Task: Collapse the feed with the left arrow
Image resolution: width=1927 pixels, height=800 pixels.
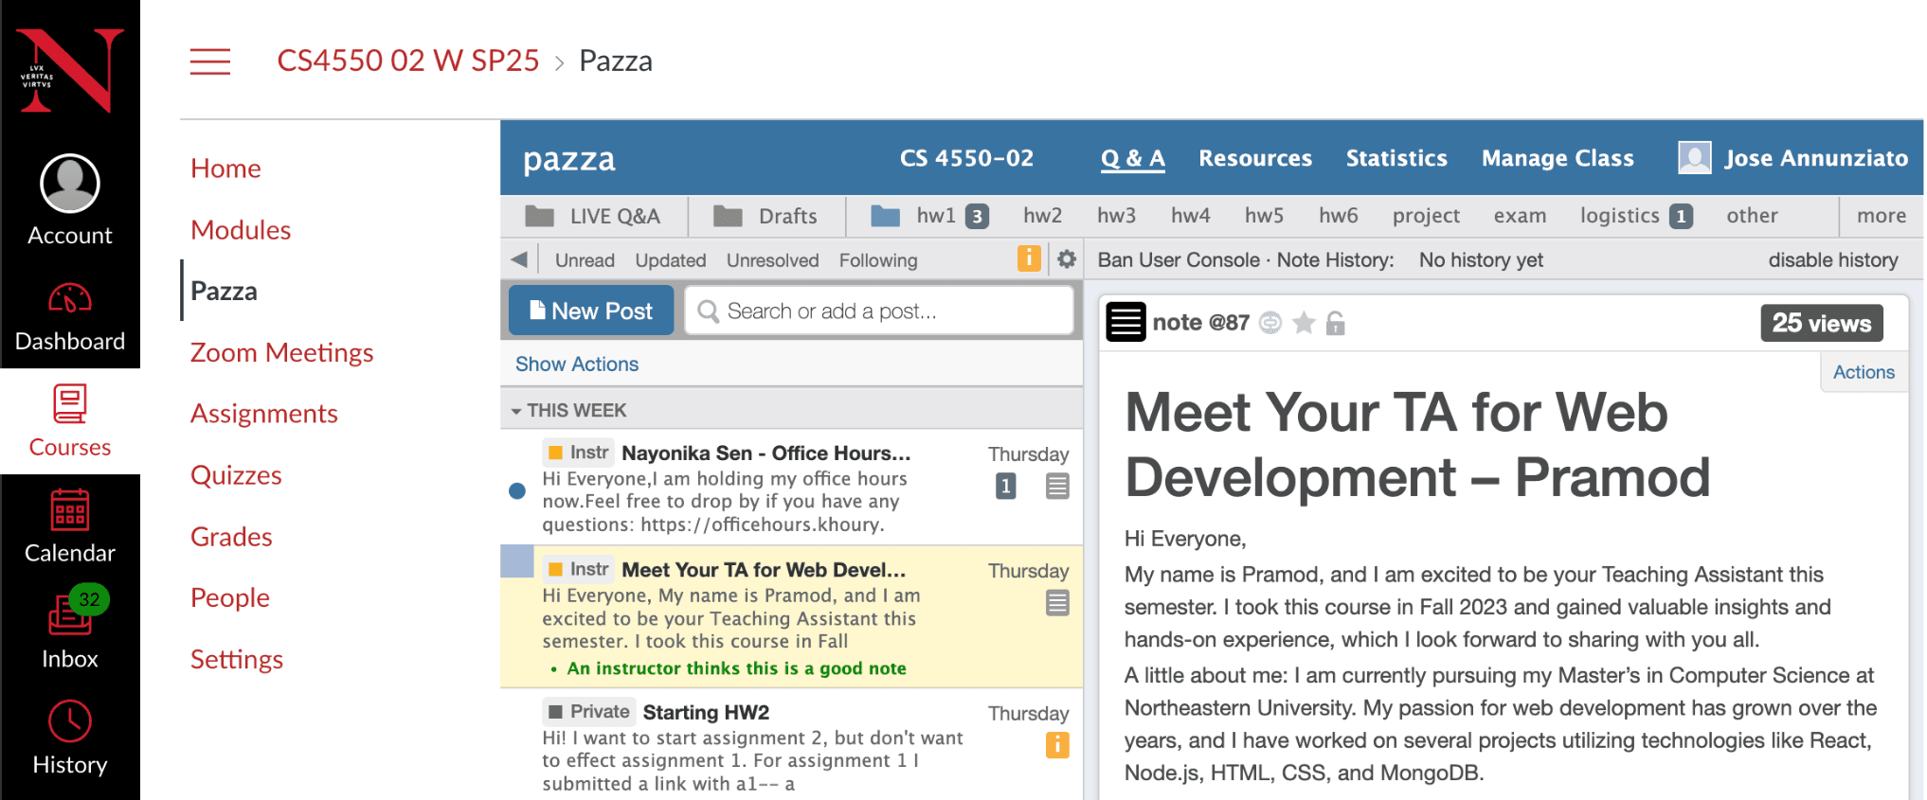Action: tap(518, 259)
